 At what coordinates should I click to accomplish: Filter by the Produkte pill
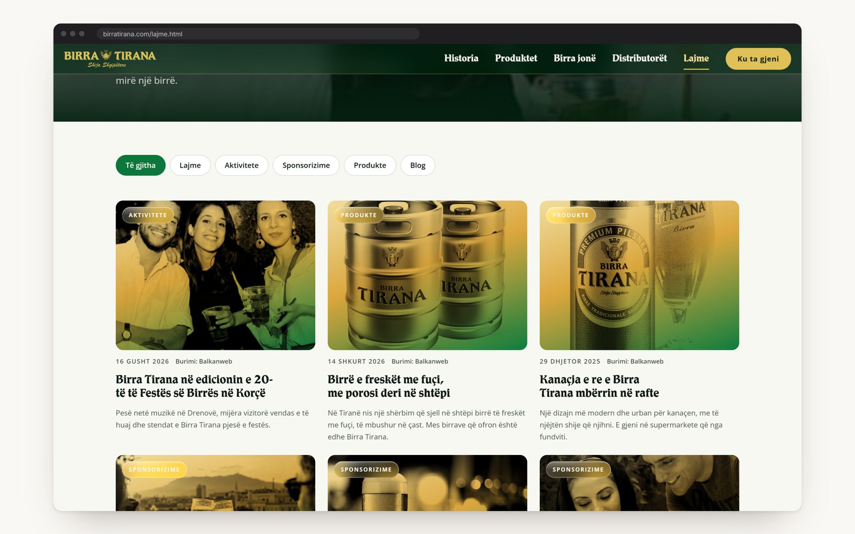point(370,166)
